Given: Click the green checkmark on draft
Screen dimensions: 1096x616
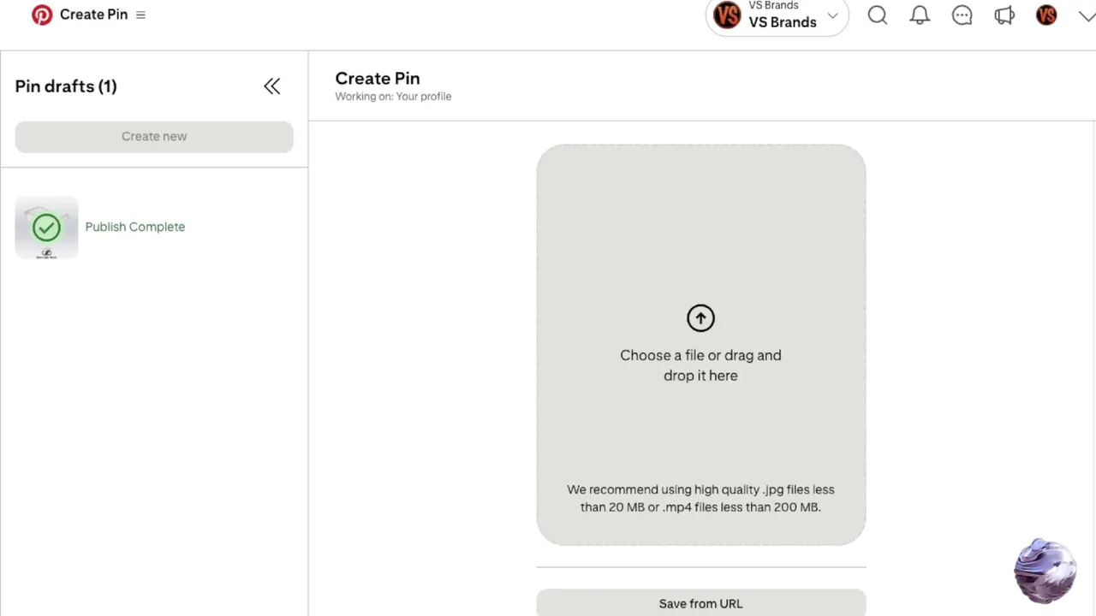Looking at the screenshot, I should pos(46,227).
